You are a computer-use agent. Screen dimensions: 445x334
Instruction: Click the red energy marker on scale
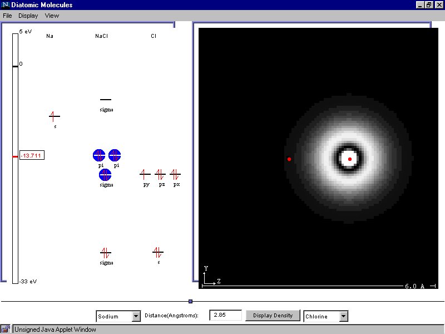coord(15,156)
